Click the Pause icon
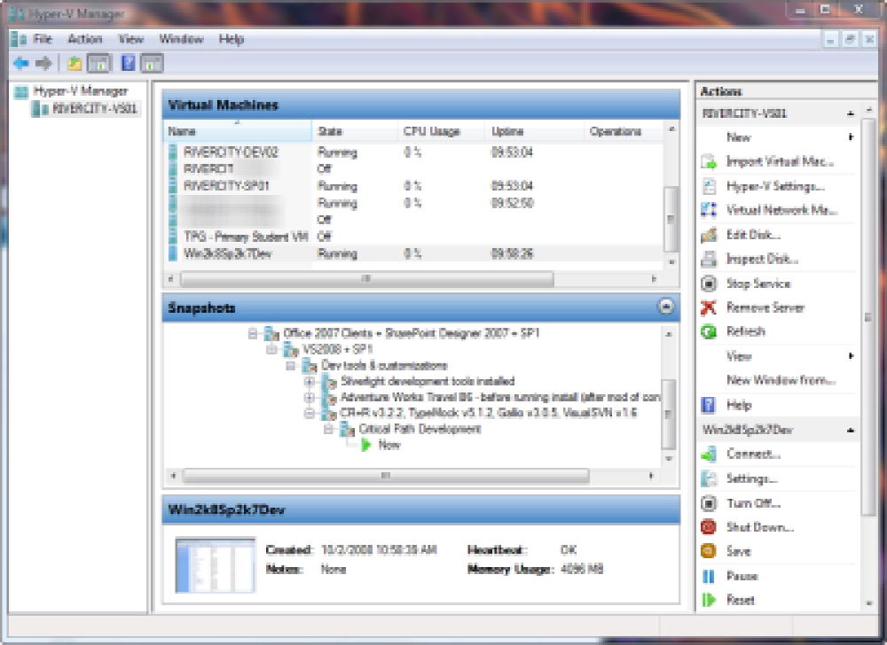The image size is (887, 645). point(709,576)
